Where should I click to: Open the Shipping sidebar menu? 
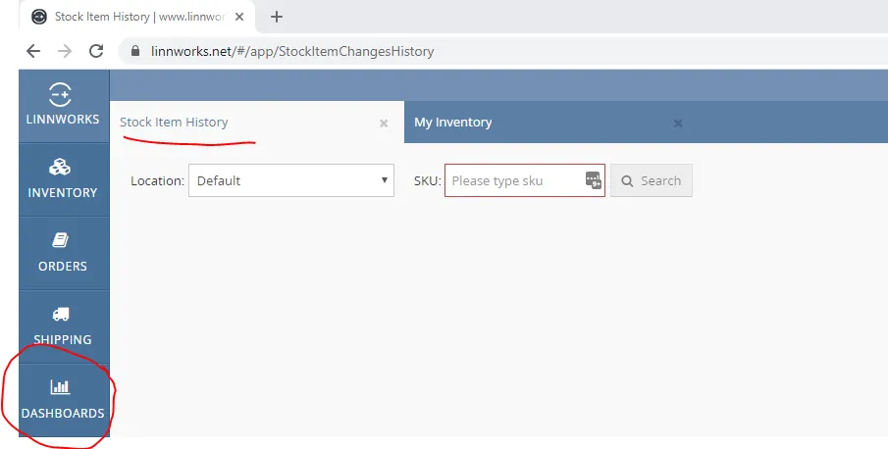point(64,326)
